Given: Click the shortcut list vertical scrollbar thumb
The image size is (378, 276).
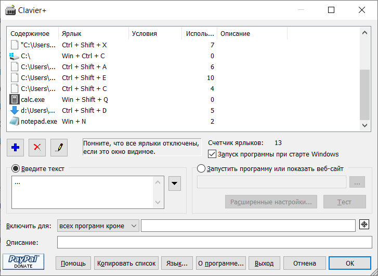Looking at the screenshot, I should pyautogui.click(x=365, y=94).
